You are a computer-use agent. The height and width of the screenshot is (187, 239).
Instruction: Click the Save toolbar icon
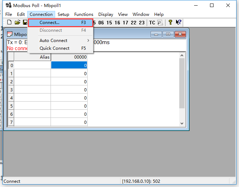coord(25,23)
